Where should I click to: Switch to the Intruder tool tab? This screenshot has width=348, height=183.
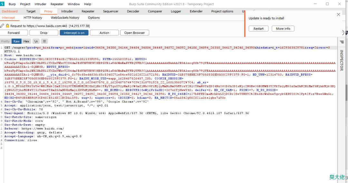coord(67,11)
